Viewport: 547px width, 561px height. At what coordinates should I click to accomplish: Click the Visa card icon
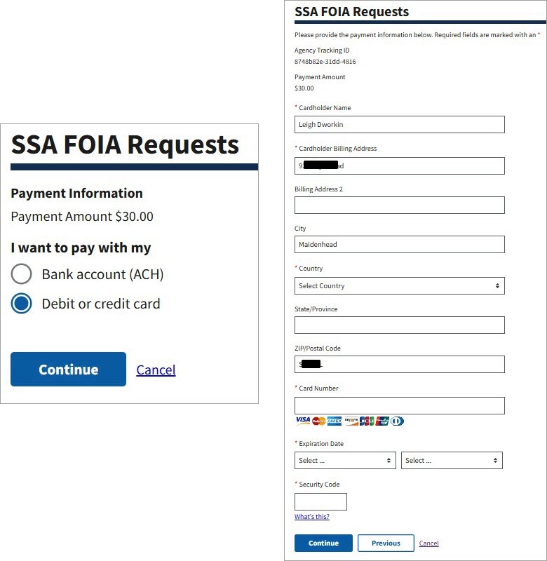coord(303,419)
